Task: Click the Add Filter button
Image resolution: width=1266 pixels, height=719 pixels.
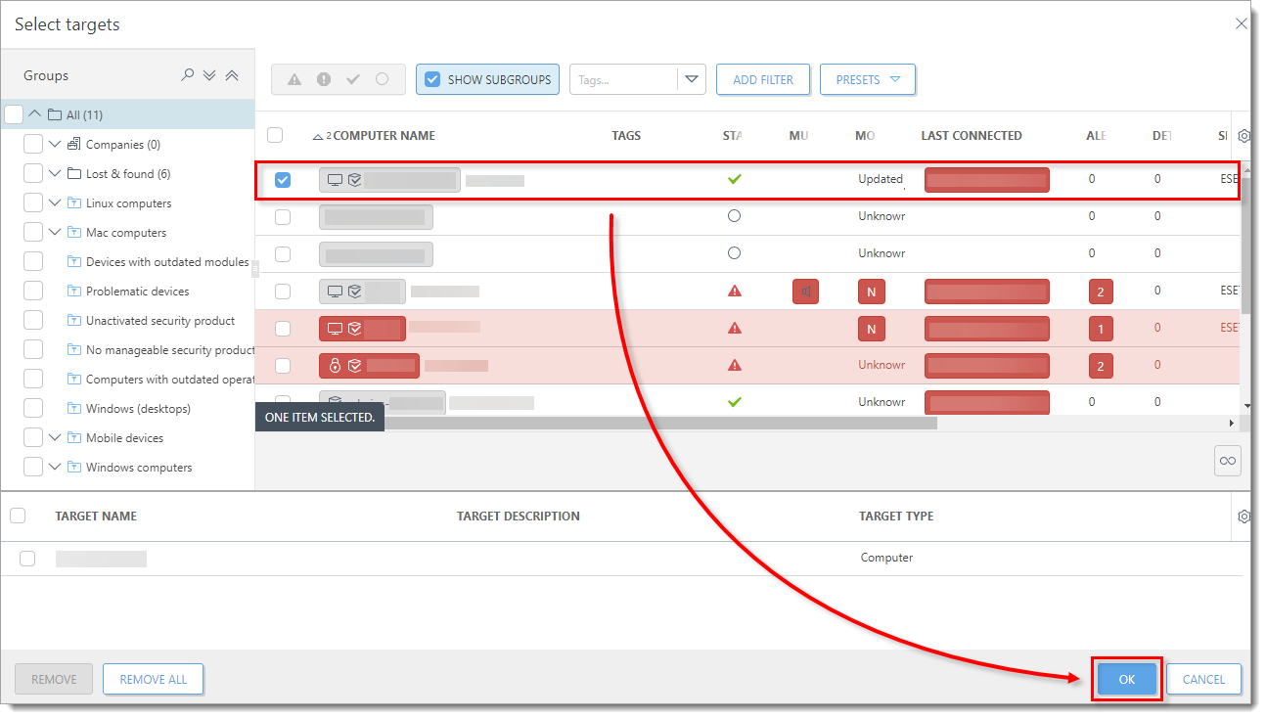Action: point(763,80)
